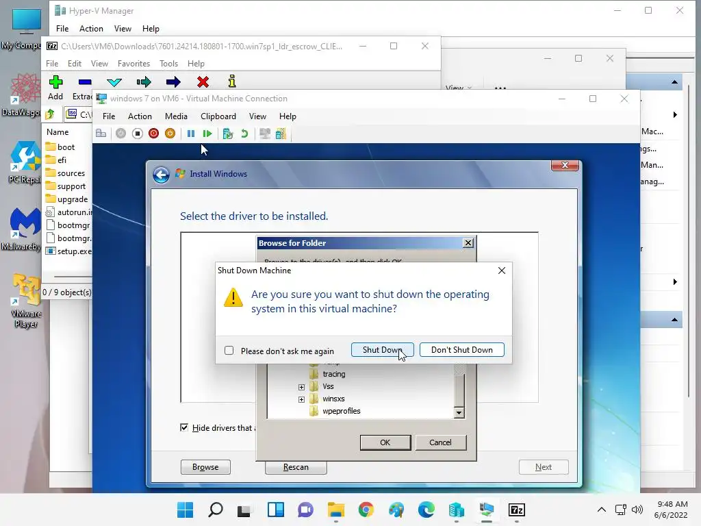The image size is (701, 526).
Task: Open Microsoft Edge from taskbar
Action: click(426, 510)
